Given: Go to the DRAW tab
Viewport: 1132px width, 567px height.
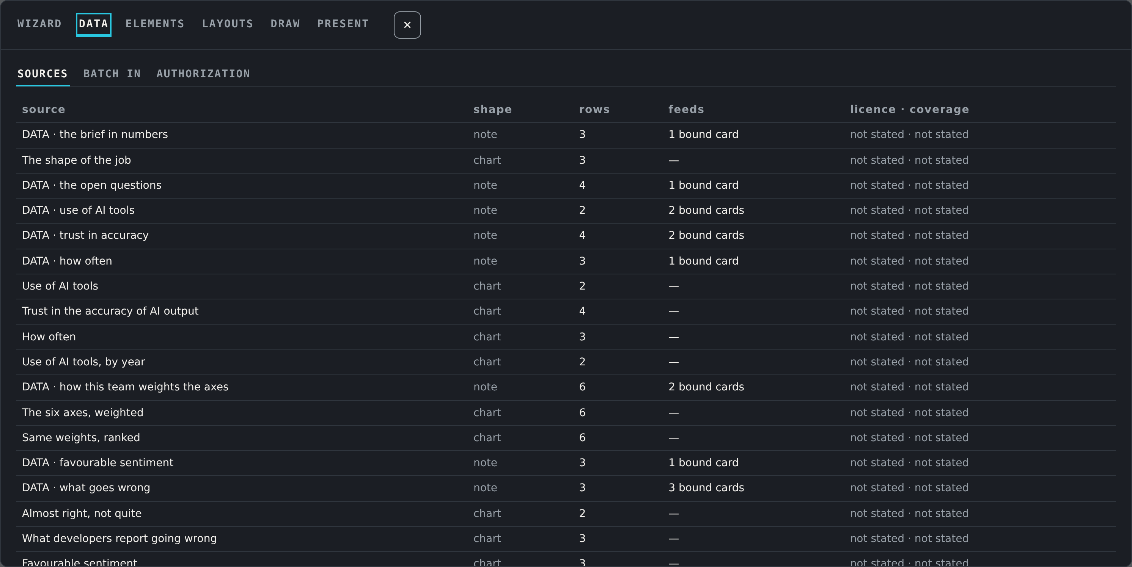Looking at the screenshot, I should point(285,24).
